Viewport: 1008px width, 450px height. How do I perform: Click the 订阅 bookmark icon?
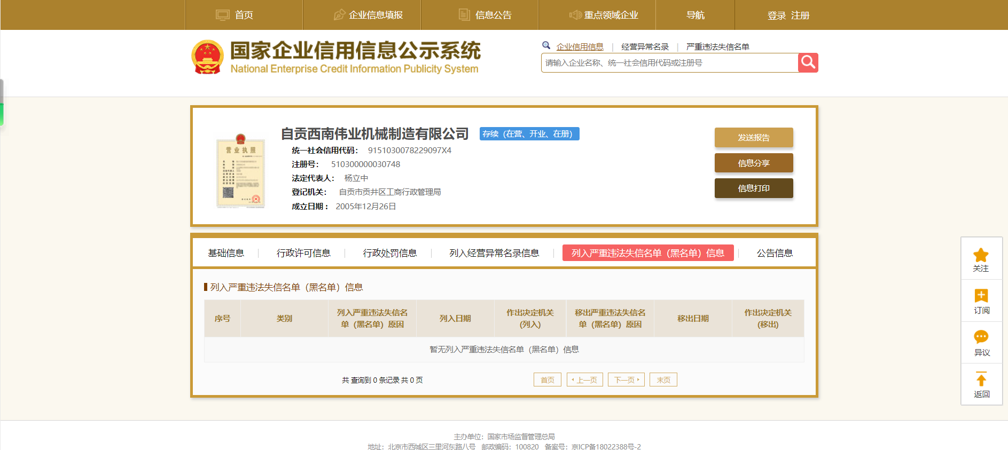pyautogui.click(x=981, y=296)
